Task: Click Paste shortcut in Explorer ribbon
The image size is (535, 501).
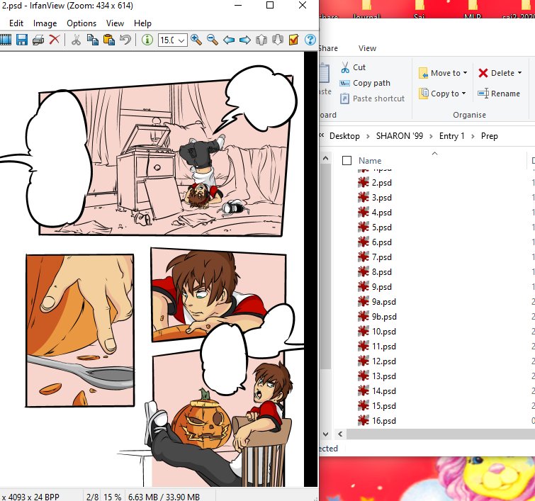Action: [x=372, y=98]
